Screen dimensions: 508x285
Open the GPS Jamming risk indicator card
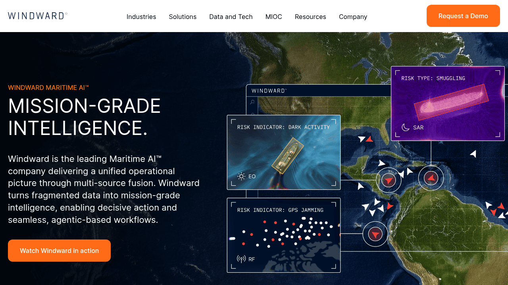coord(284,235)
